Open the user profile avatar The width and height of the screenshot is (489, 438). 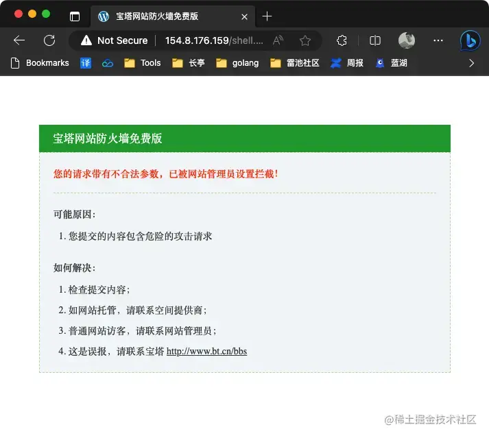(406, 40)
